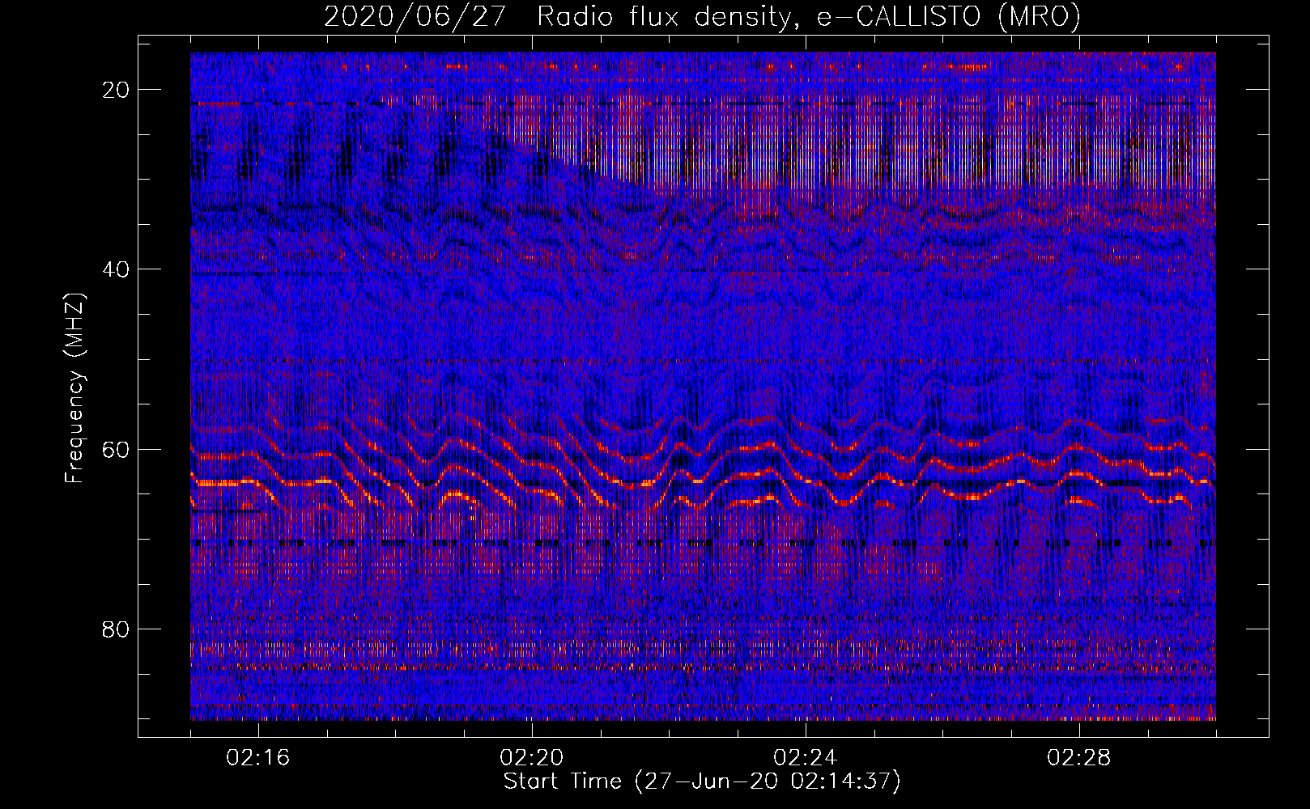This screenshot has height=809, width=1310.
Task: Click the plot title "2020/06/27 Radio flux density, e-CALLISTO (MRO)"
Action: click(x=702, y=16)
